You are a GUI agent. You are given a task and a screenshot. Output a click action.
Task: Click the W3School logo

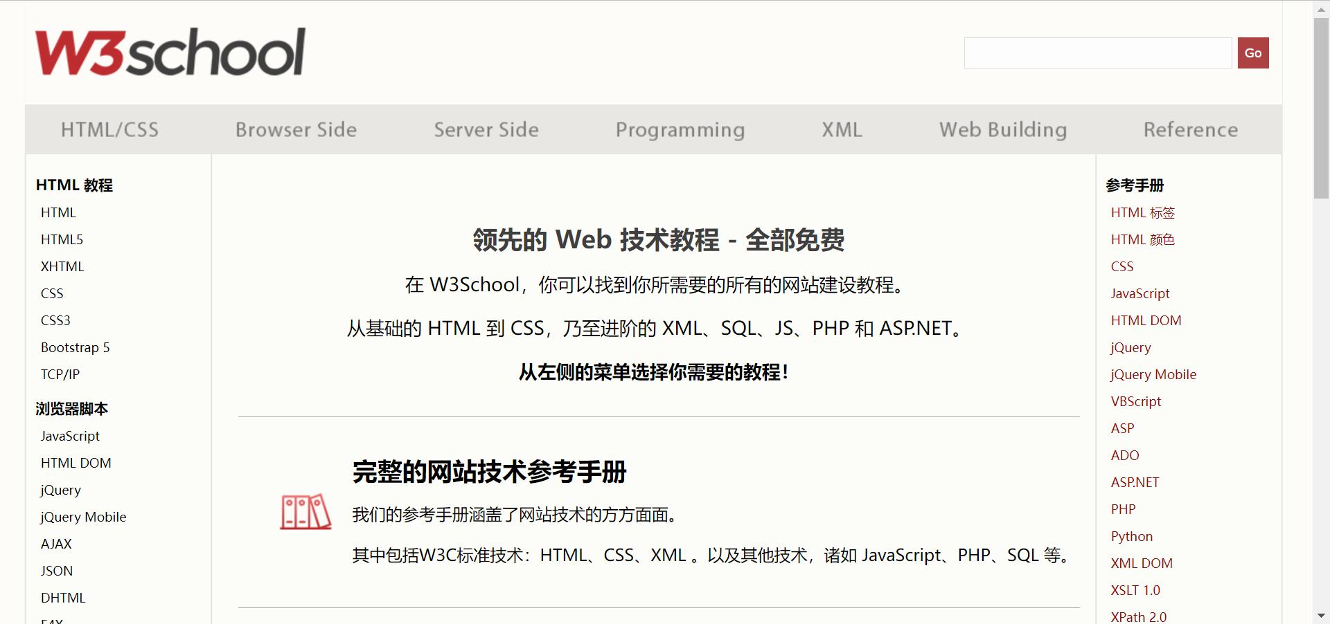point(170,51)
